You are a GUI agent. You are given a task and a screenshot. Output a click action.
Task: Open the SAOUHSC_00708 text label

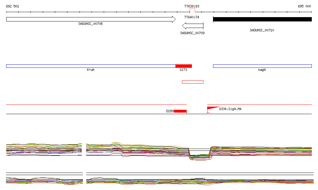[90, 24]
